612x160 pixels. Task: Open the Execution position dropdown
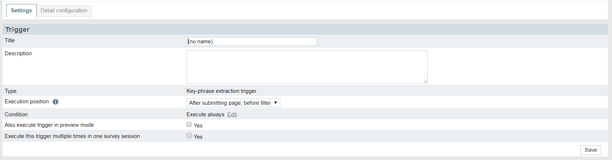[233, 103]
